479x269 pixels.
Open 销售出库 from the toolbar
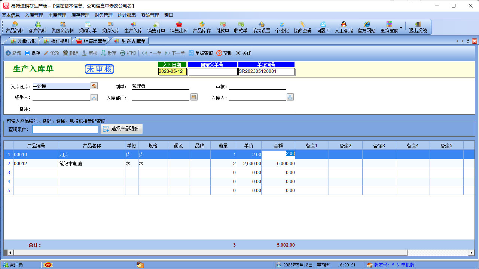point(179,27)
